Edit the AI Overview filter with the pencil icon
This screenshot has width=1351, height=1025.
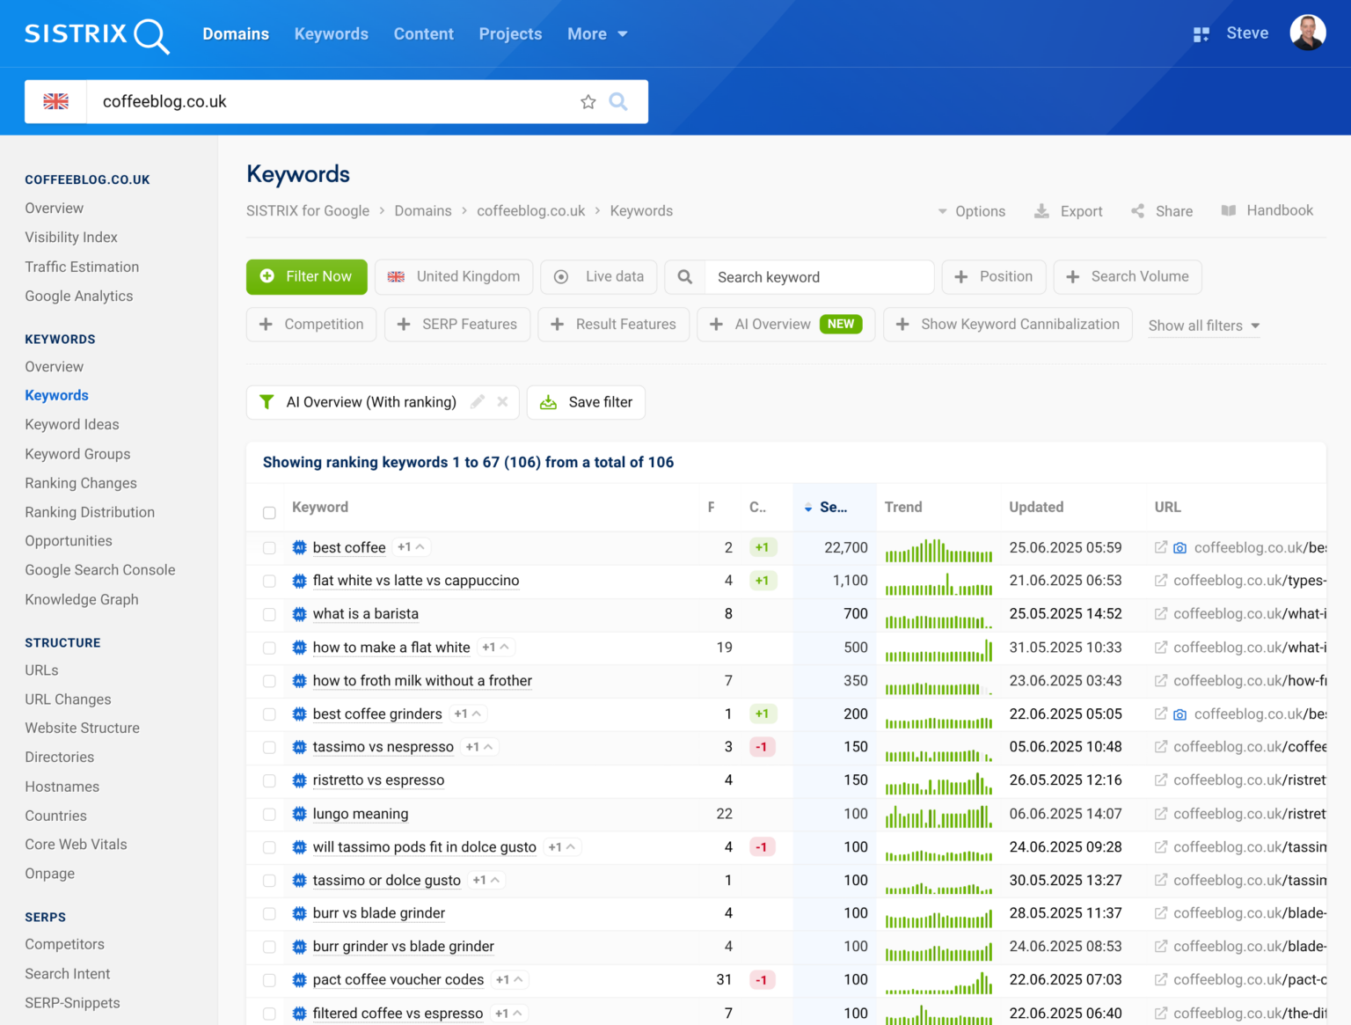point(478,402)
